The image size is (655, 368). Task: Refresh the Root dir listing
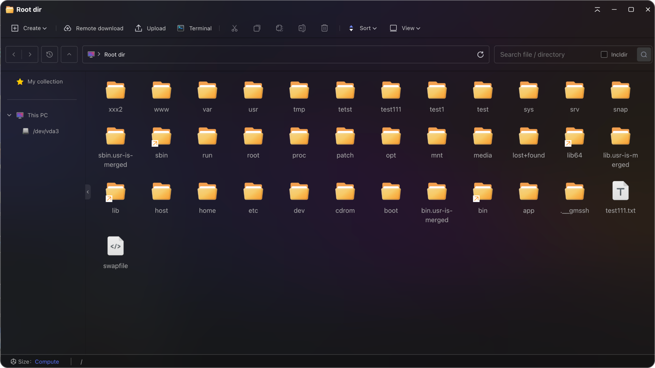480,55
